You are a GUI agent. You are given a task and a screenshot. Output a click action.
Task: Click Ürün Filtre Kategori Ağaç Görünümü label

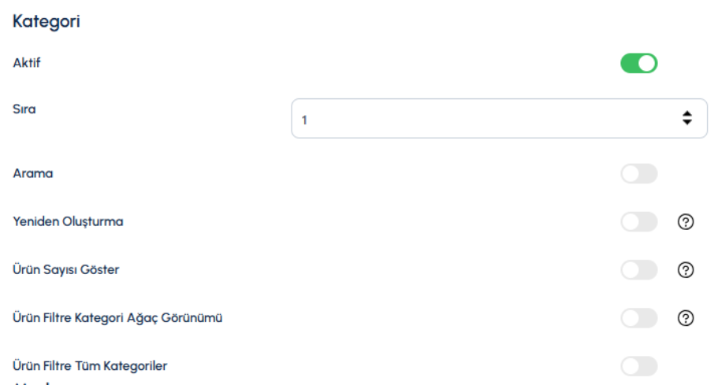pos(117,318)
